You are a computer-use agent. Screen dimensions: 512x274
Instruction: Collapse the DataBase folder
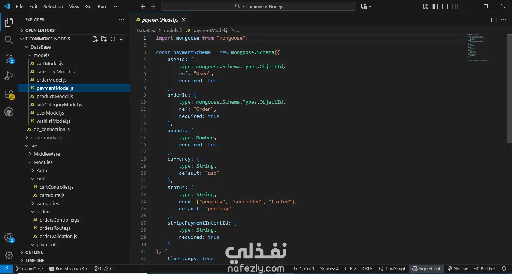pos(74,47)
